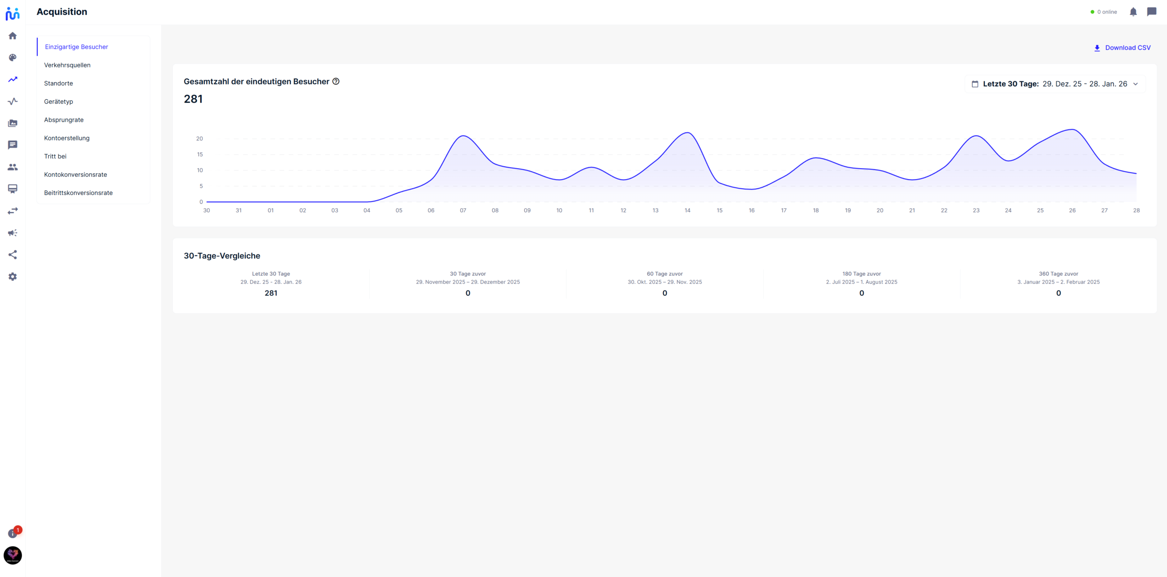Click the profile avatar at bottom left
Image resolution: width=1167 pixels, height=577 pixels.
(12, 555)
